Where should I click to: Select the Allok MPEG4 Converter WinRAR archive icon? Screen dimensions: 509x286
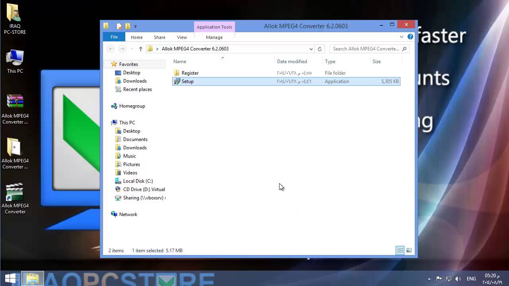pos(15,109)
